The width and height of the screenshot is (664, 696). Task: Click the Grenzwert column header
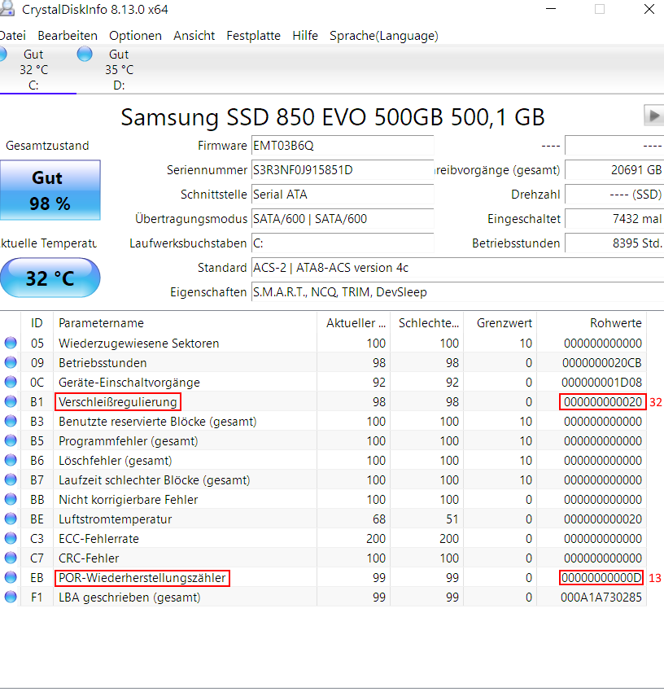click(x=500, y=322)
